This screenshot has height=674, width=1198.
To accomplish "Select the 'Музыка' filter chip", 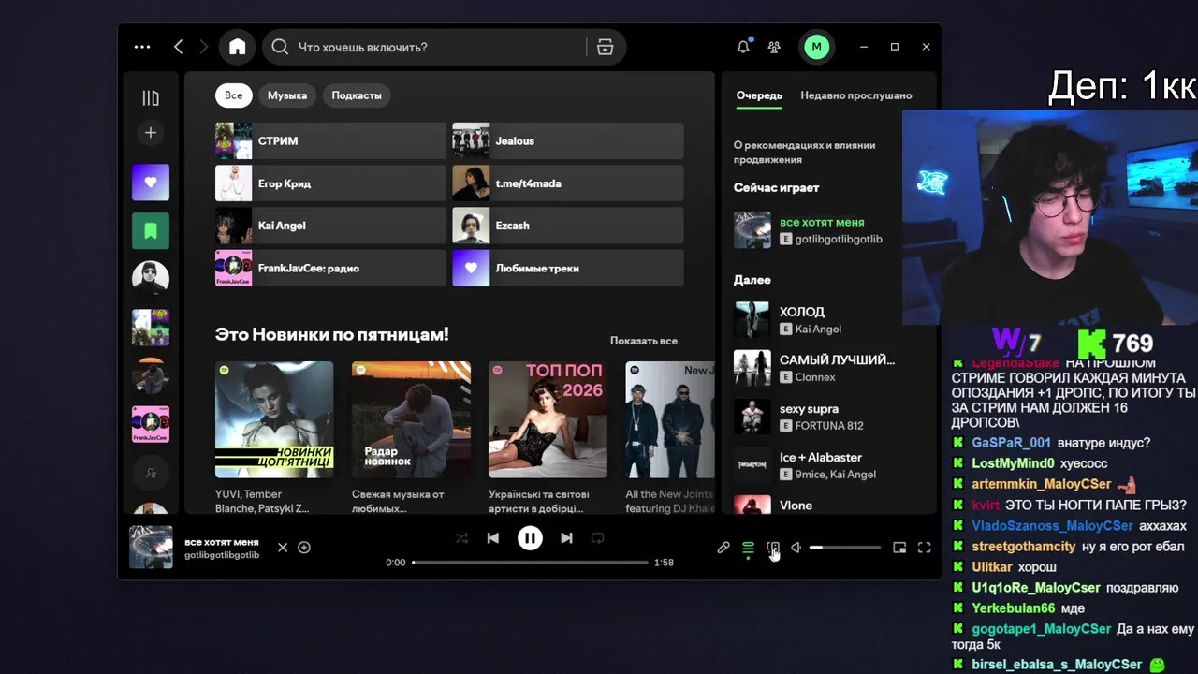I will tap(287, 95).
